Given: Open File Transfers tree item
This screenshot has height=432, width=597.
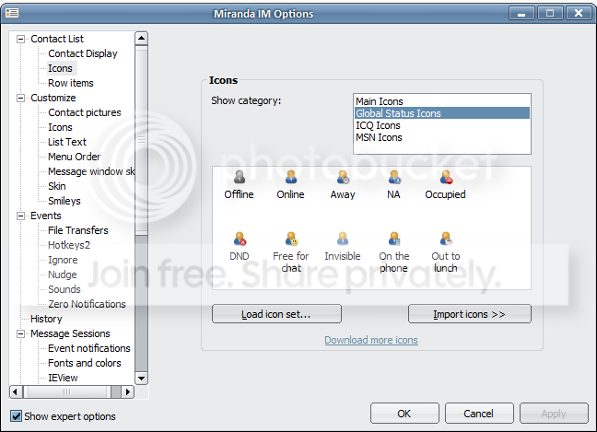Looking at the screenshot, I should coord(78,230).
